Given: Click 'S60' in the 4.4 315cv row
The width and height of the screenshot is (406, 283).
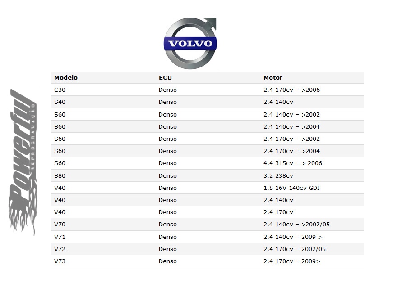Looking at the screenshot, I should (x=60, y=163).
